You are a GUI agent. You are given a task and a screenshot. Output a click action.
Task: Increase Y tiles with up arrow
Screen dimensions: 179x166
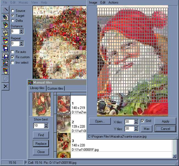(x=136, y=128)
